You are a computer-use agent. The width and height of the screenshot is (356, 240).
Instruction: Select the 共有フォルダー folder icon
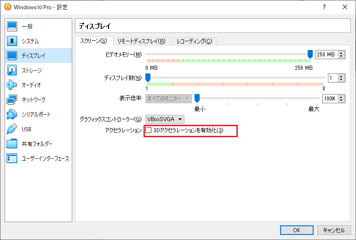click(x=12, y=144)
